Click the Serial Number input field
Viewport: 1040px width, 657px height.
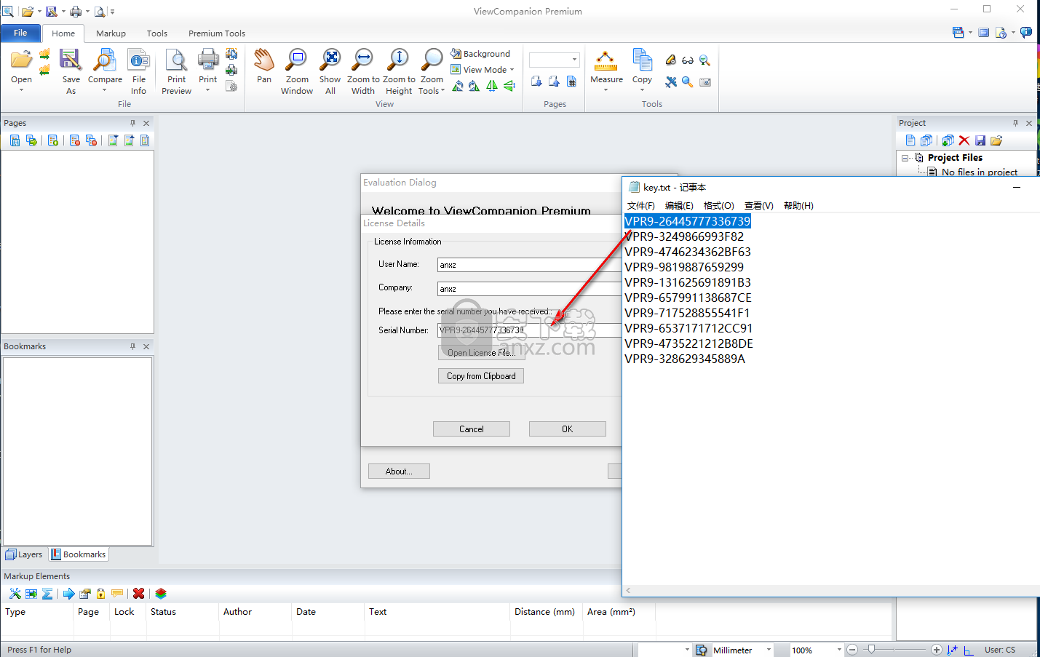click(529, 330)
